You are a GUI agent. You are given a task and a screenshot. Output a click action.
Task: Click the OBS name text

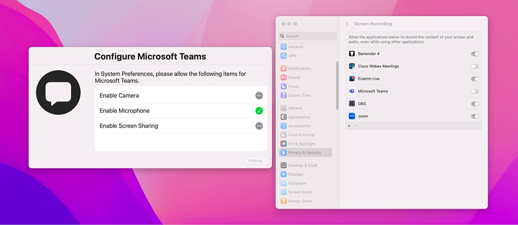pos(362,104)
